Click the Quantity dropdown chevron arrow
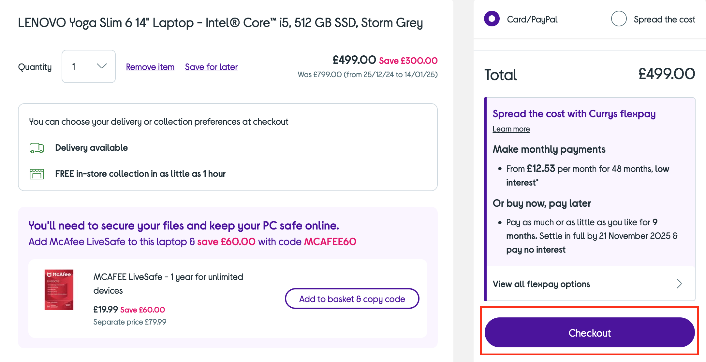The width and height of the screenshot is (706, 362). pos(102,66)
